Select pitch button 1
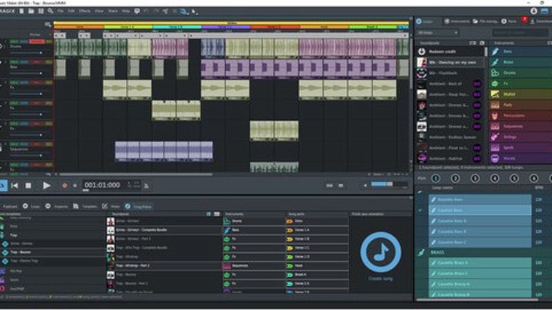Viewport: 552px width, 310px height. pyautogui.click(x=435, y=178)
